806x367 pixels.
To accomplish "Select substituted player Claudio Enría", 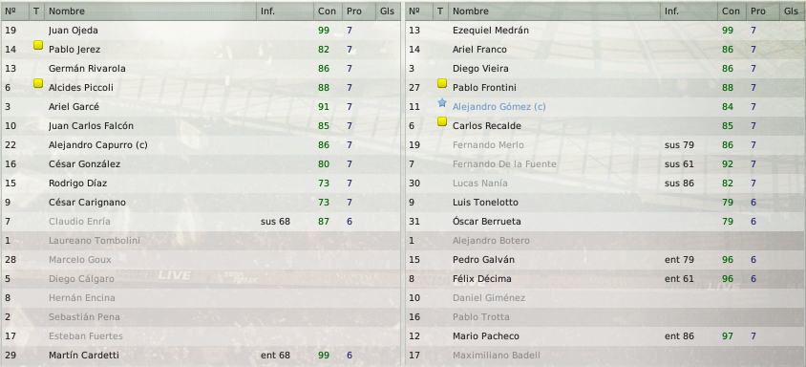I will click(201, 222).
